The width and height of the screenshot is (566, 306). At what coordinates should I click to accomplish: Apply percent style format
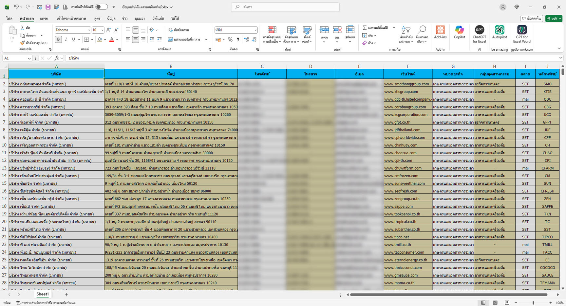click(x=230, y=40)
